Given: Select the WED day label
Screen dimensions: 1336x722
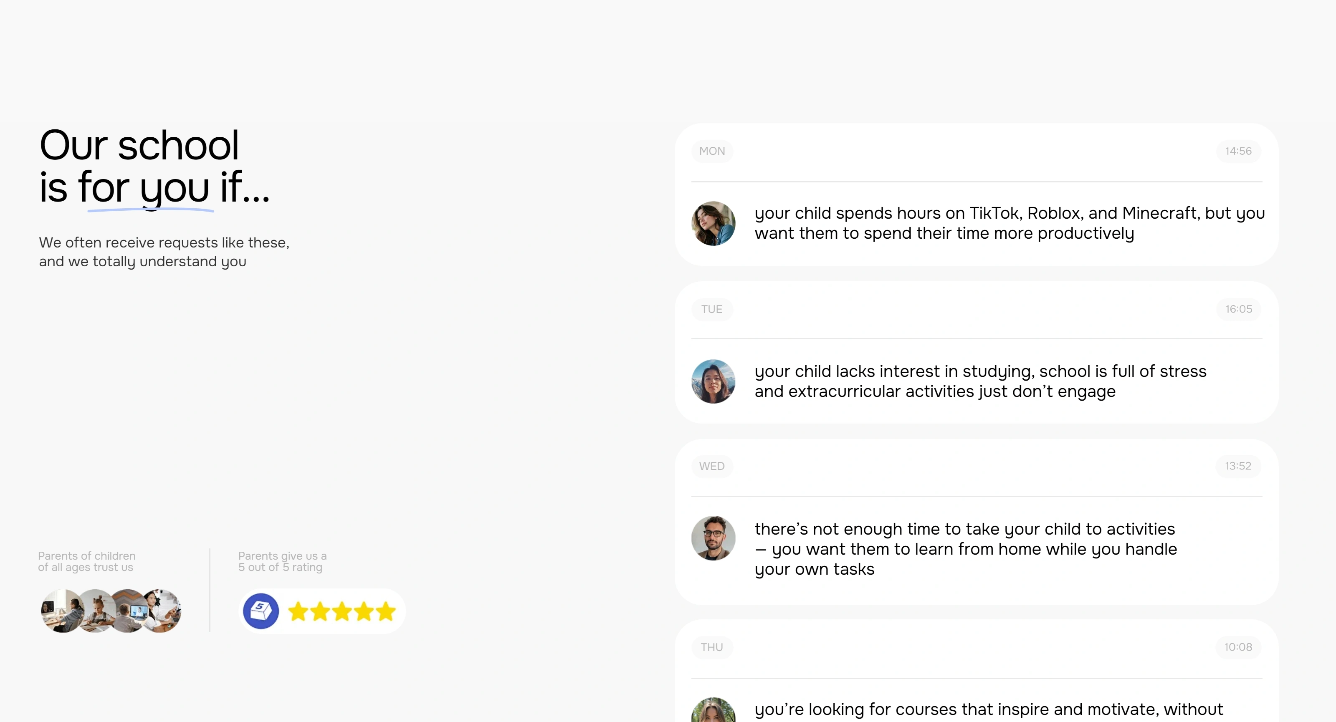Looking at the screenshot, I should [712, 466].
